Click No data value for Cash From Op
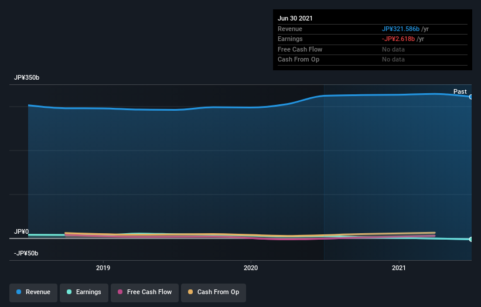 [393, 60]
